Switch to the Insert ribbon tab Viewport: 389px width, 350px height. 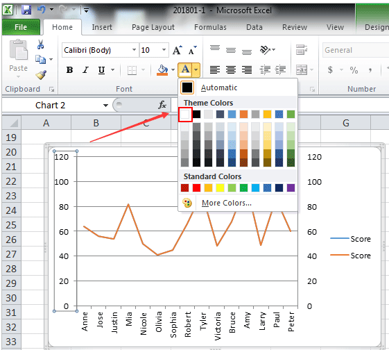102,27
